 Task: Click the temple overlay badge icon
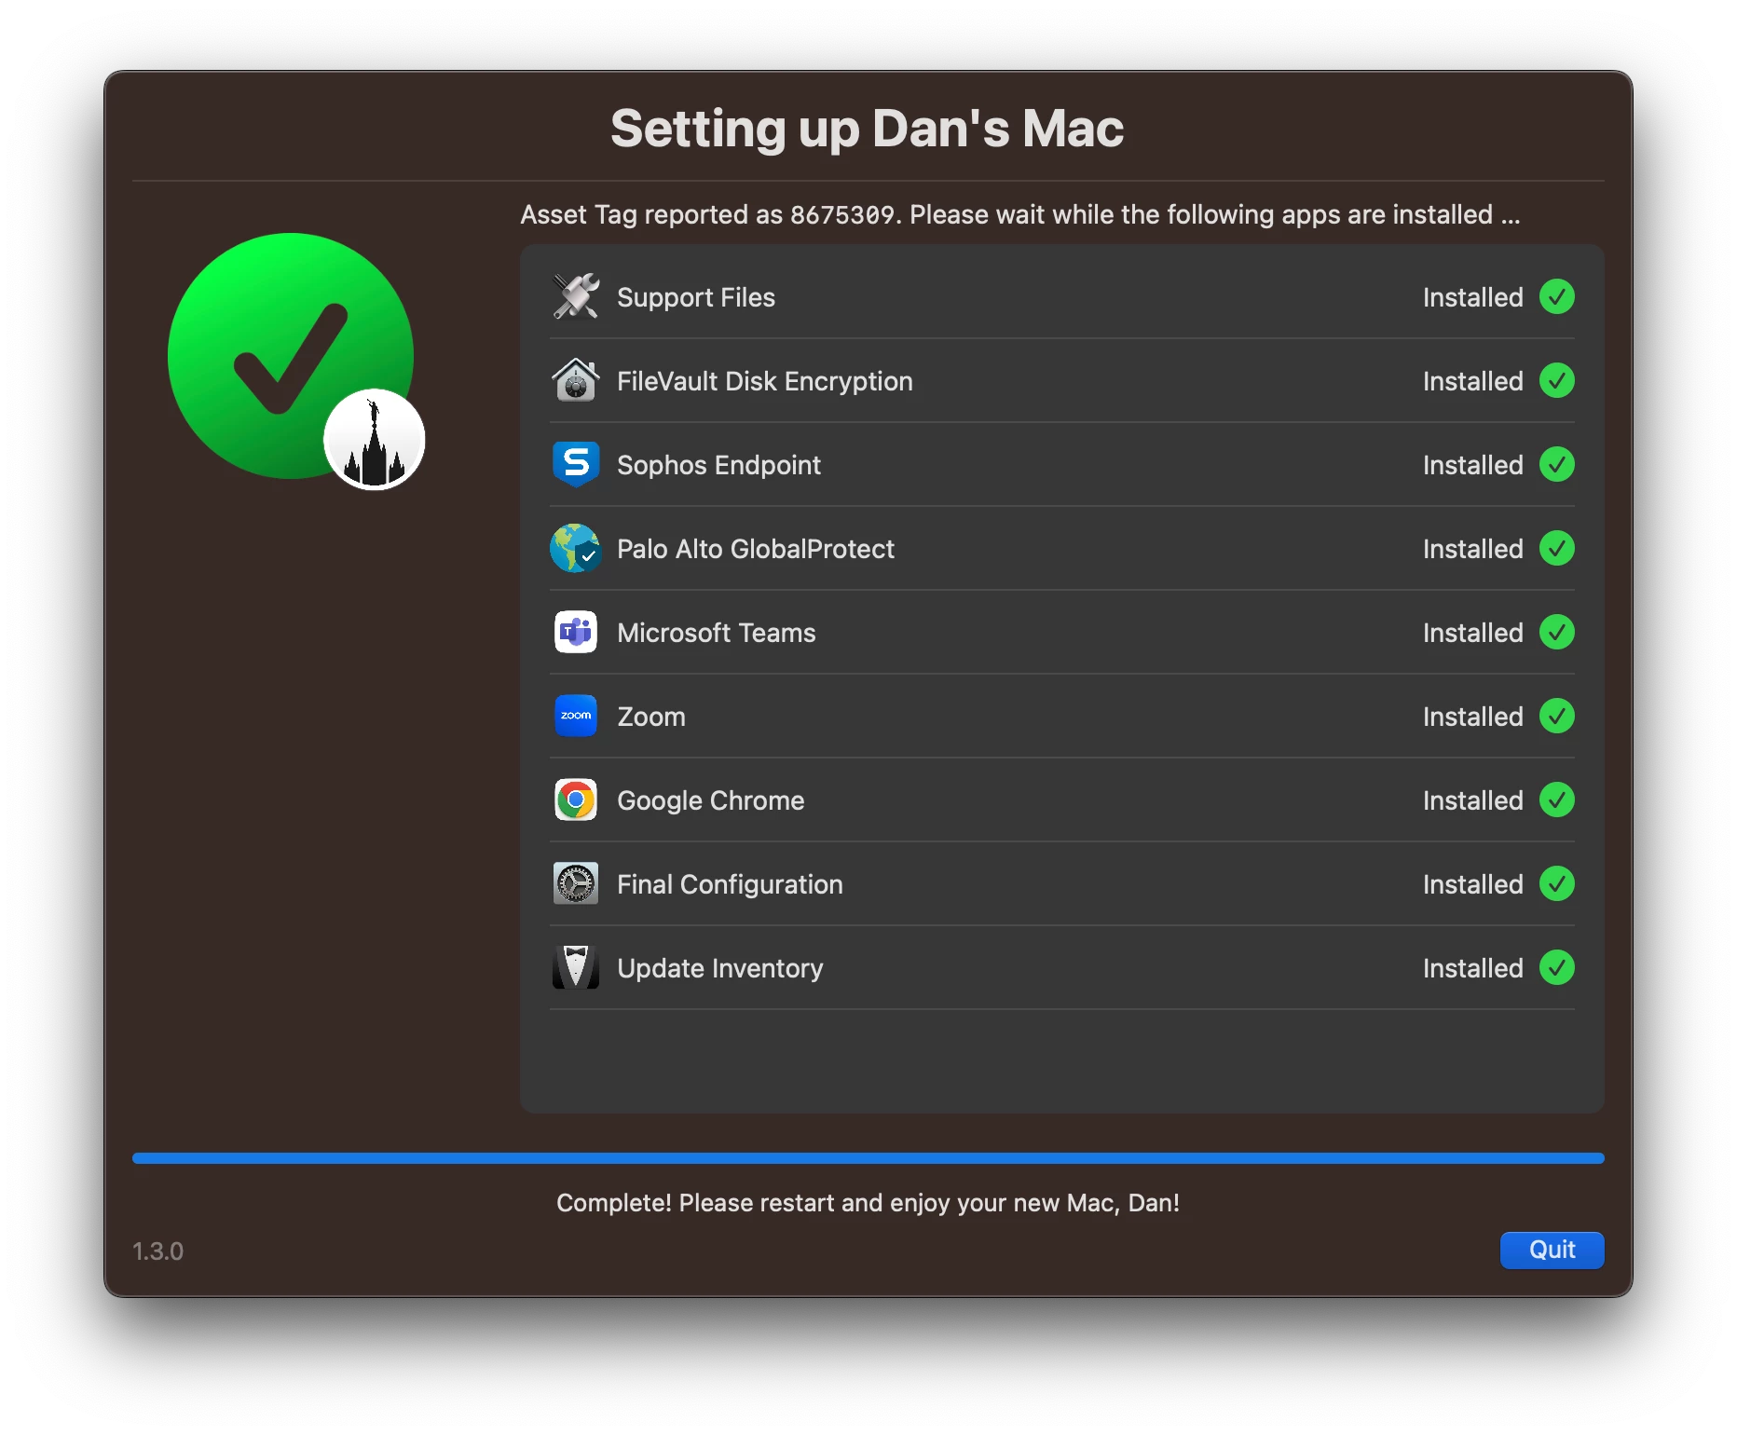coord(375,440)
